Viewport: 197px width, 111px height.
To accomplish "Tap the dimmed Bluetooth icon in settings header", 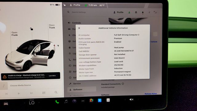I will (x=149, y=12).
